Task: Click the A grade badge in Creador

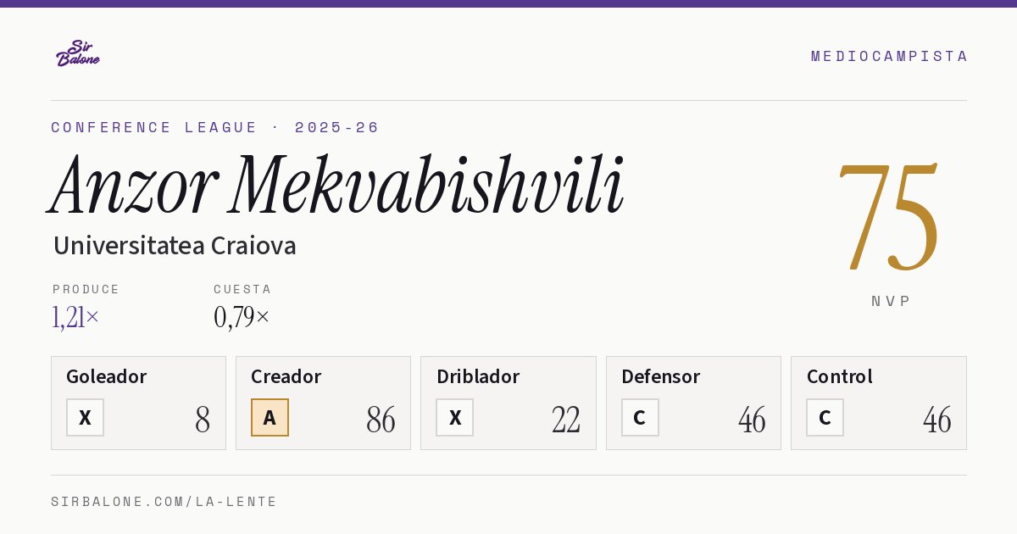Action: pyautogui.click(x=270, y=418)
